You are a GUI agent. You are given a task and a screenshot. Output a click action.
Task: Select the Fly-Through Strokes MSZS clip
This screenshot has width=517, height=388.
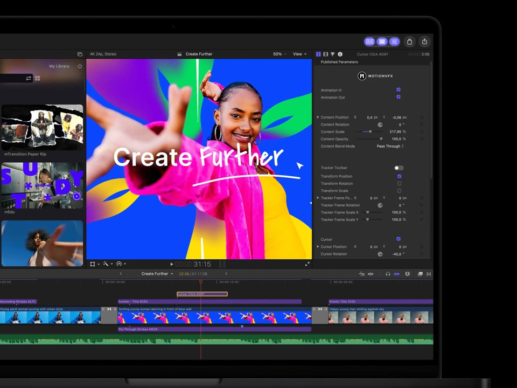[x=214, y=329]
